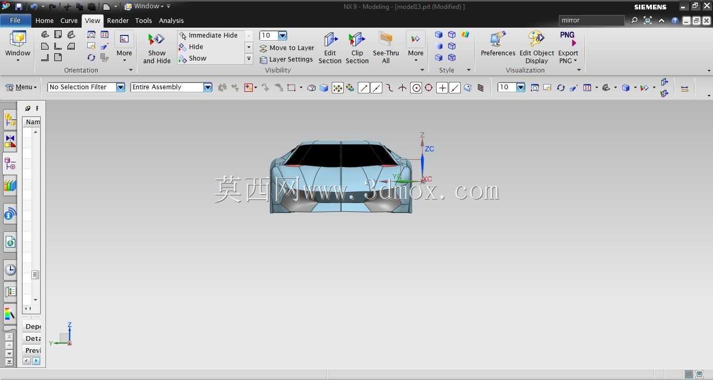
Task: Click the Rotate view icon in Orientation group
Action: click(x=91, y=57)
